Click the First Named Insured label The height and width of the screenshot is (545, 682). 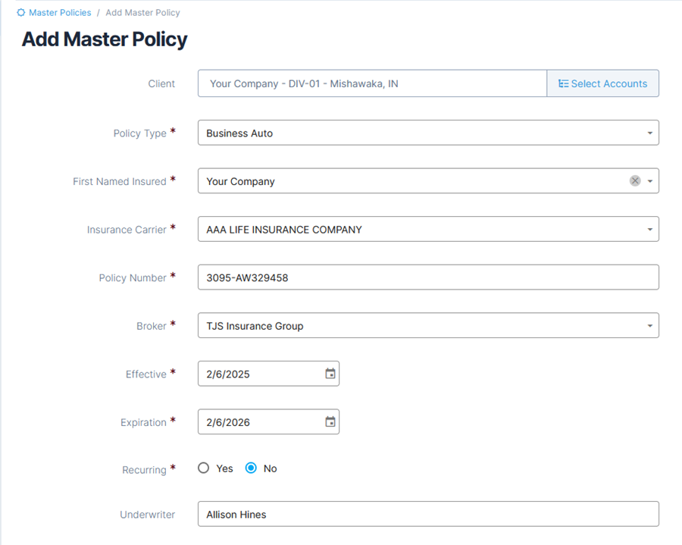(120, 181)
